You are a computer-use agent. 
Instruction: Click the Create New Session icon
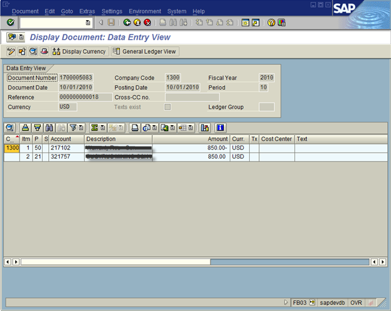point(245,23)
